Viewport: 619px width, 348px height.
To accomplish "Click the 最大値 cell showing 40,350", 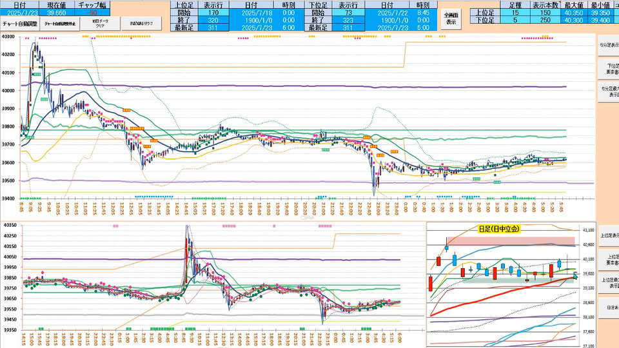I will 574,12.
